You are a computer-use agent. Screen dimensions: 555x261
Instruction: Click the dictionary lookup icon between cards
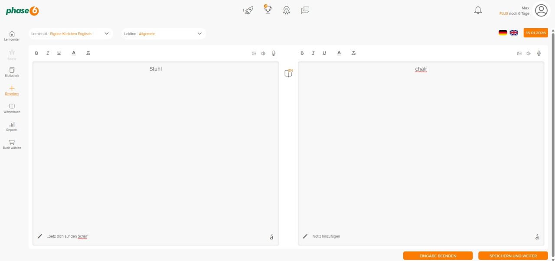click(x=288, y=74)
